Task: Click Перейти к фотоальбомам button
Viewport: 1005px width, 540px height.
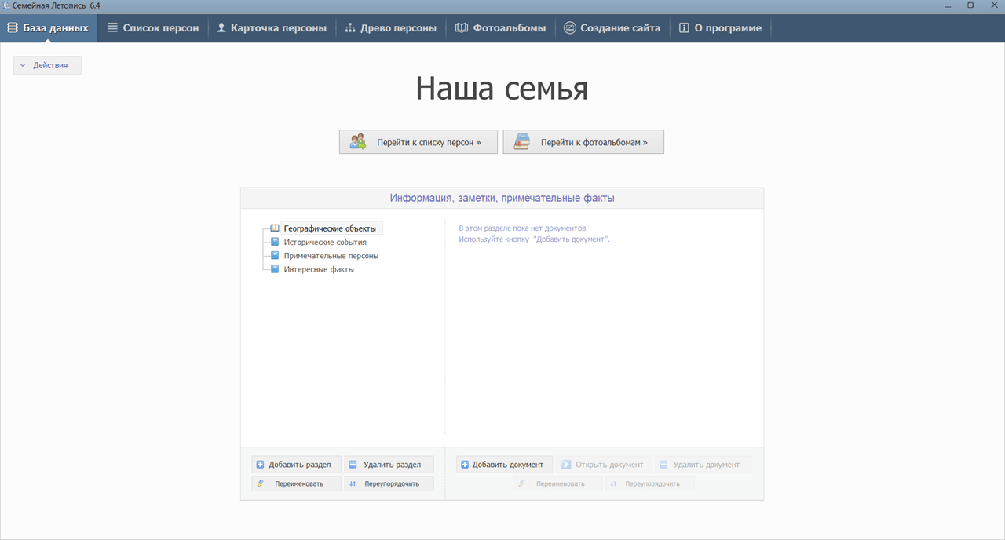Action: [583, 142]
